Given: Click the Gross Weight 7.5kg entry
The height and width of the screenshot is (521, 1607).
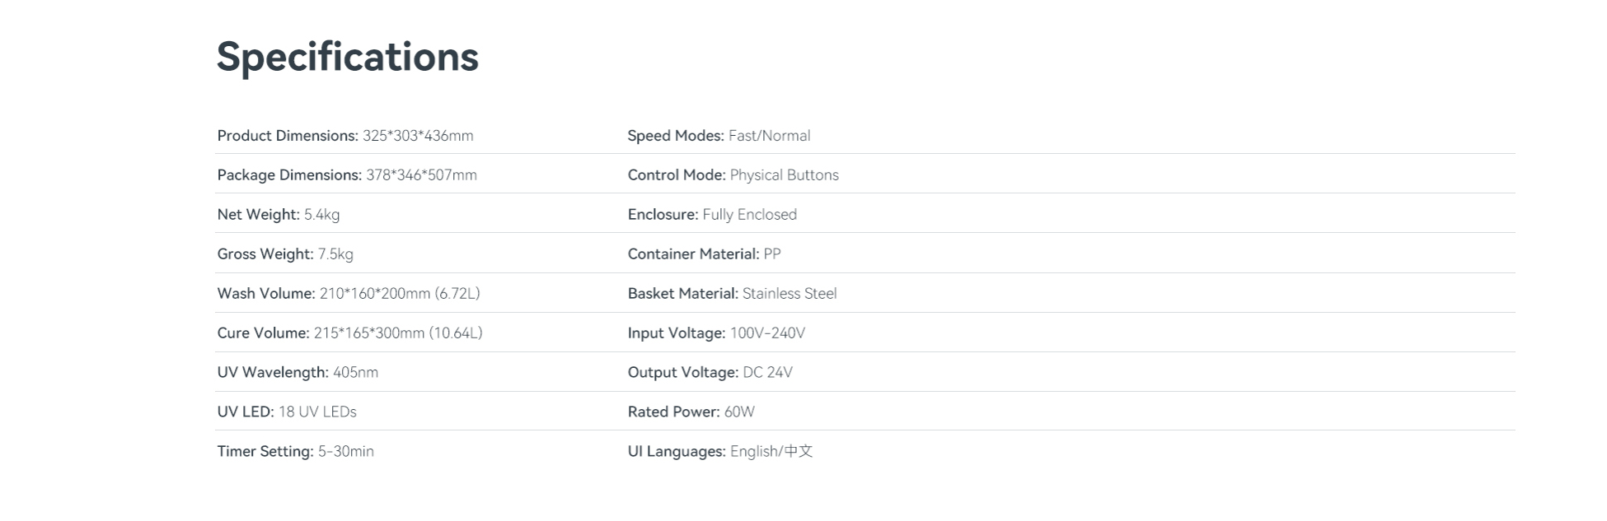Looking at the screenshot, I should pyautogui.click(x=285, y=254).
